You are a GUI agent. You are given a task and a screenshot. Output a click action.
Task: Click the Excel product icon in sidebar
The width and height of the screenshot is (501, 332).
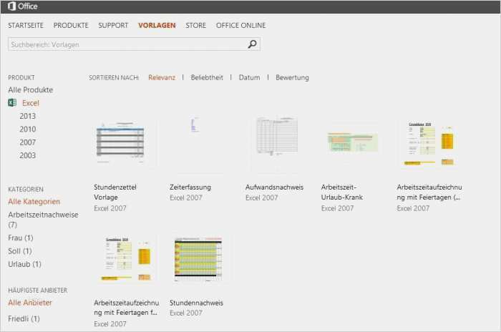12,103
